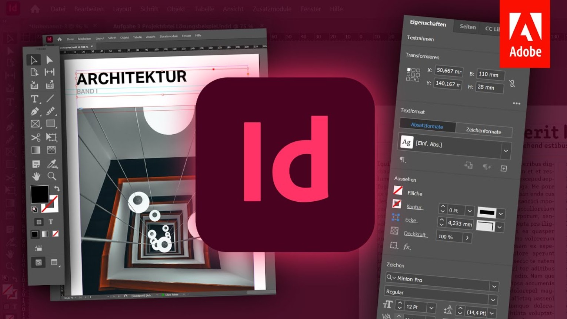Select the Page tool
Image resolution: width=567 pixels, height=319 pixels.
click(34, 72)
